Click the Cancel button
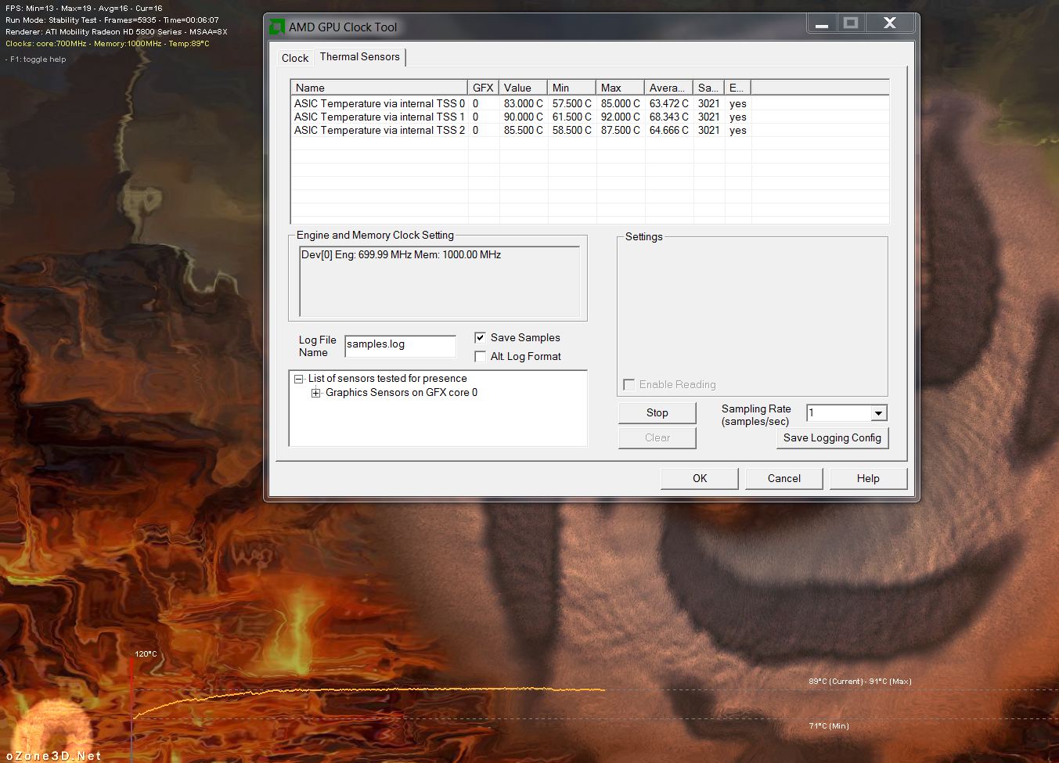The image size is (1059, 763). [x=783, y=478]
